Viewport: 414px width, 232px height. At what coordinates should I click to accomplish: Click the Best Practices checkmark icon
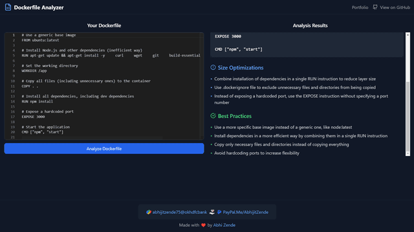coord(213,116)
